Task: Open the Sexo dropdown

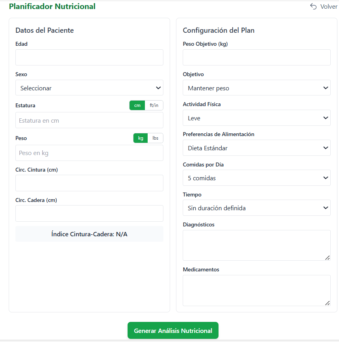Action: click(x=89, y=88)
